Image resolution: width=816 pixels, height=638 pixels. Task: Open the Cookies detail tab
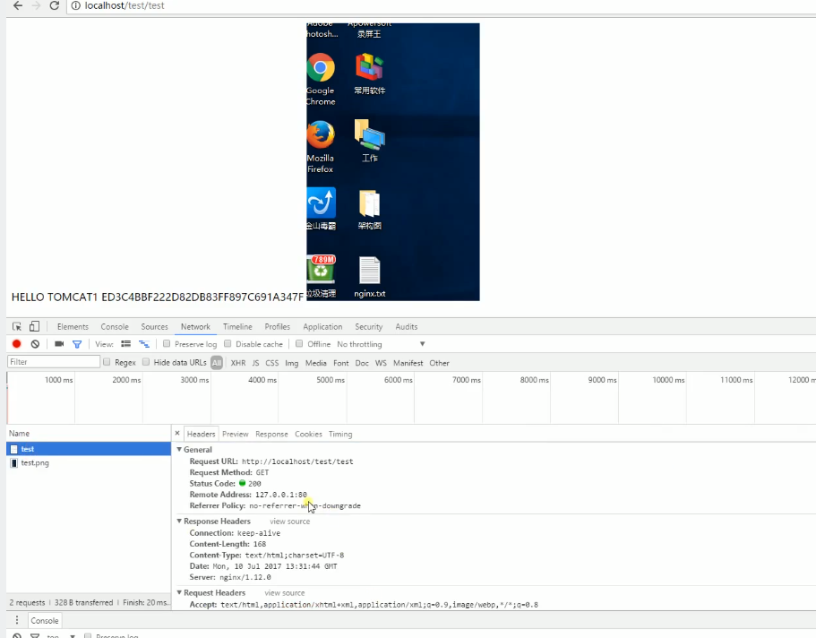(x=309, y=434)
